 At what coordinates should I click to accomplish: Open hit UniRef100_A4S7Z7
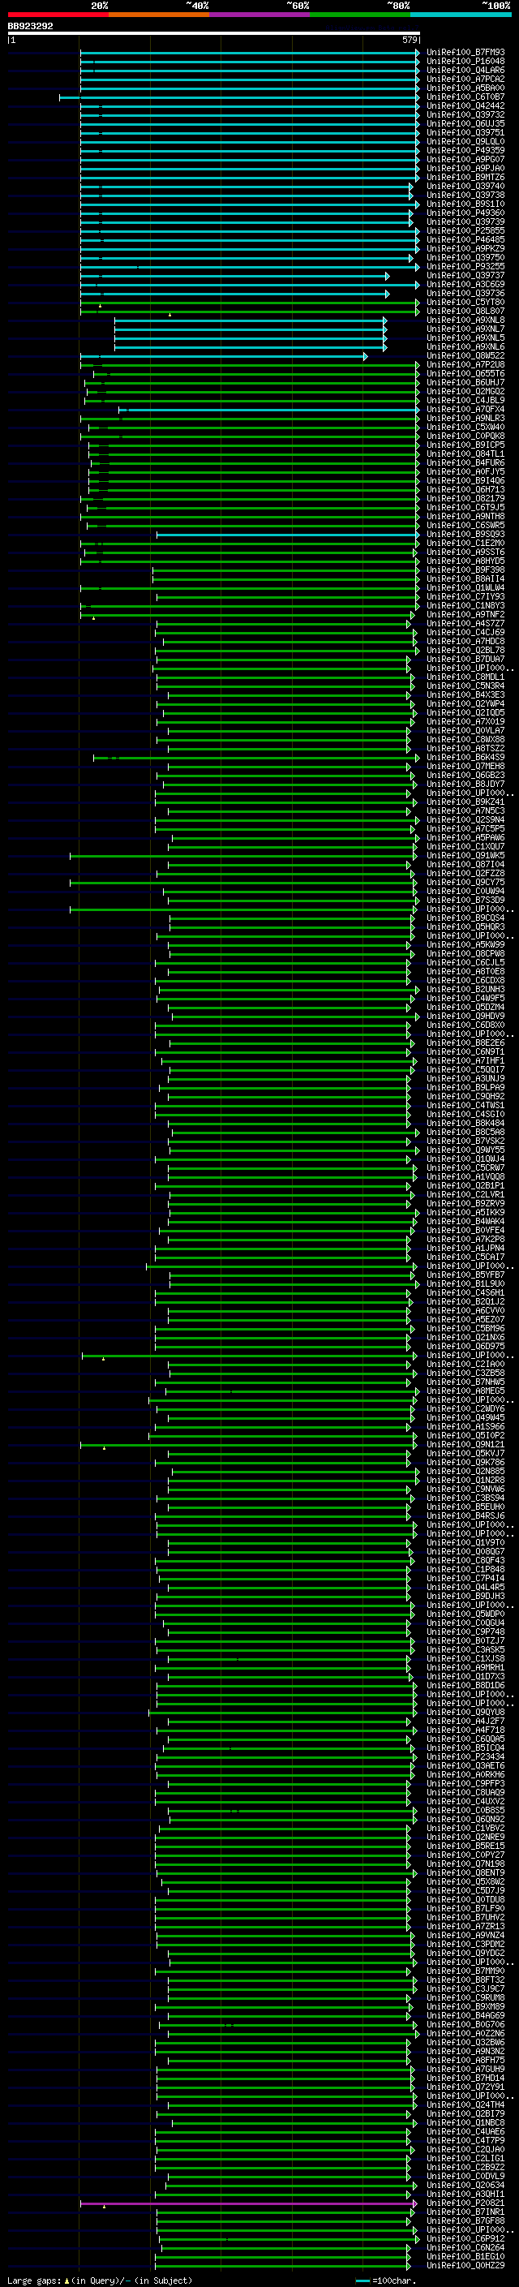point(465,623)
